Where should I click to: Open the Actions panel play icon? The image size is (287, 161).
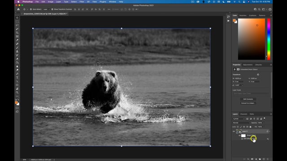[228, 21]
